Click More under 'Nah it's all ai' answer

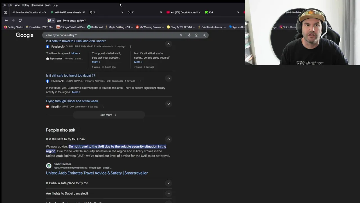138,62
